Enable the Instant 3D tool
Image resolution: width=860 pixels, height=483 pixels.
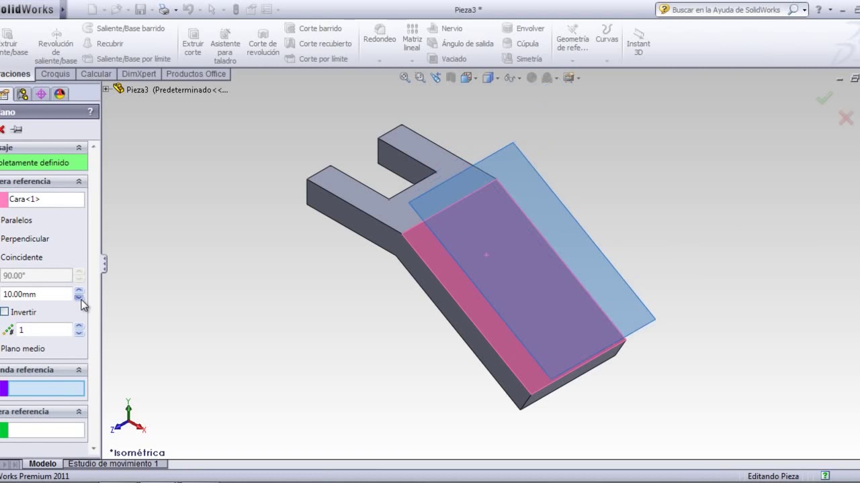[638, 42]
